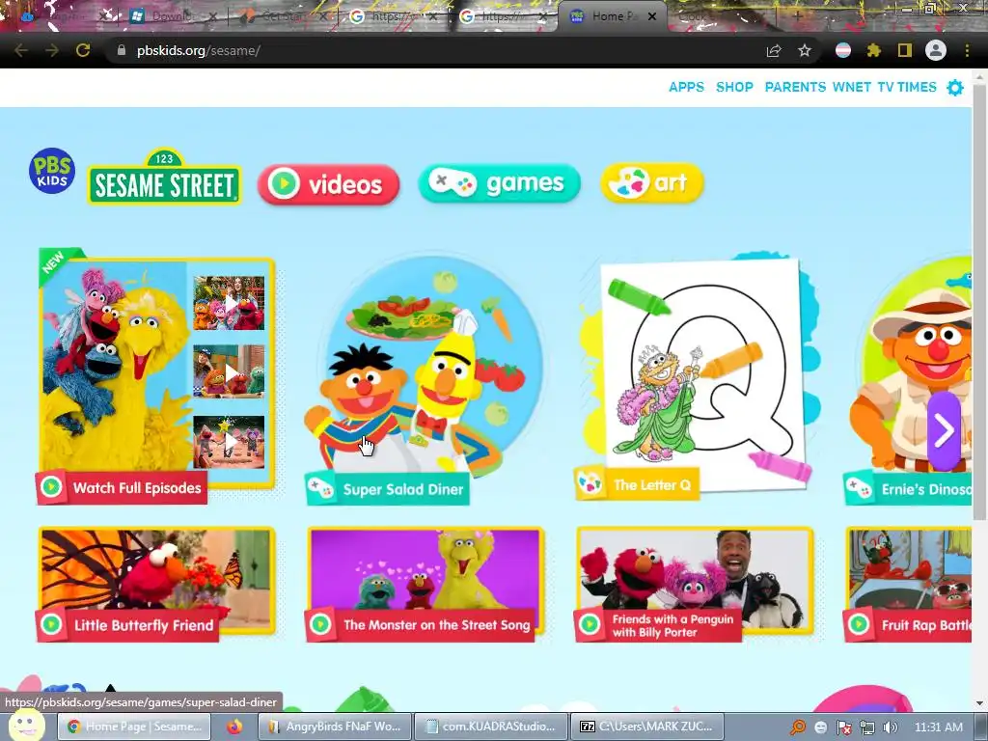Open the SHOP link

coord(734,87)
